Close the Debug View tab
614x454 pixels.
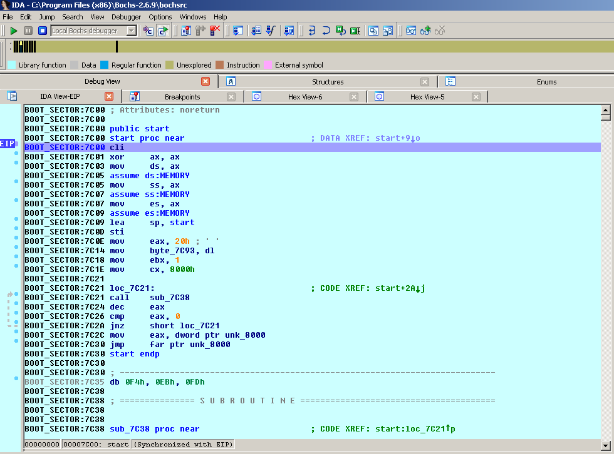point(206,81)
